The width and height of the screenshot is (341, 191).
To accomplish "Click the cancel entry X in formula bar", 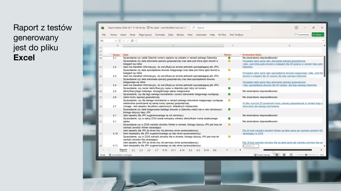I will click(x=123, y=41).
